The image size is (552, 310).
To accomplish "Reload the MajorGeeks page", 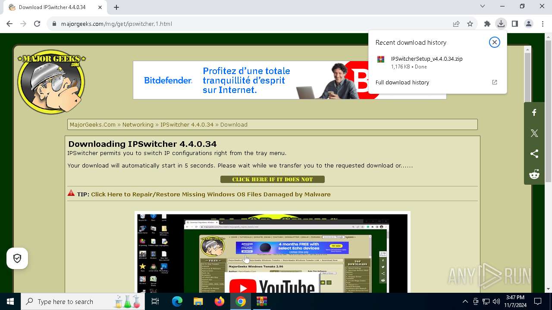I will 37,24.
